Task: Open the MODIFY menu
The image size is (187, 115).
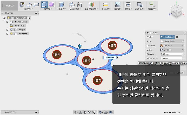Action: (62, 9)
